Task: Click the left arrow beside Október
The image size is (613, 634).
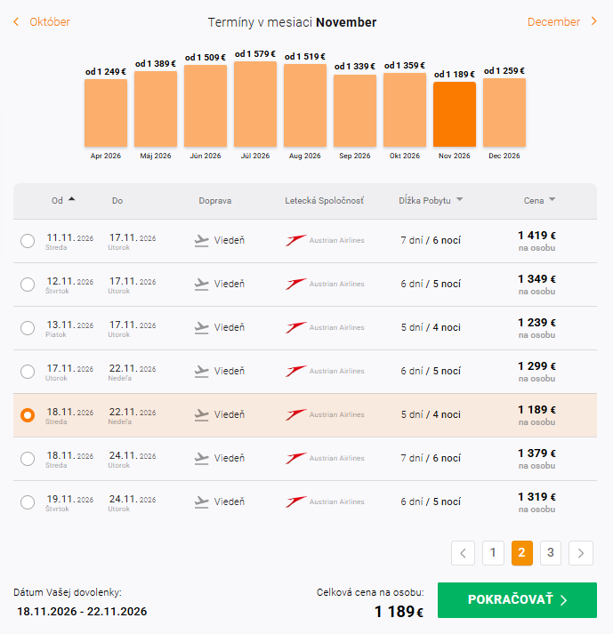Action: [16, 21]
